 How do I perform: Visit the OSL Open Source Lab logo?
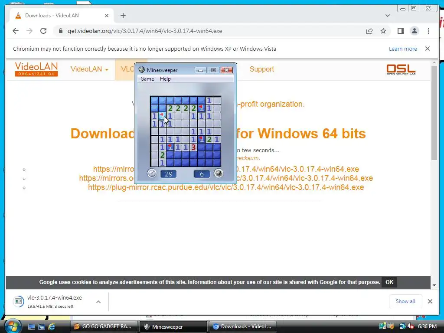pos(401,69)
